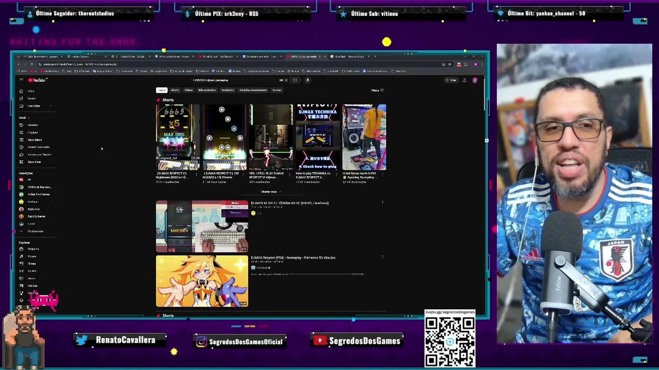Open options menu of DJMAX Respect V video

pyautogui.click(x=383, y=203)
